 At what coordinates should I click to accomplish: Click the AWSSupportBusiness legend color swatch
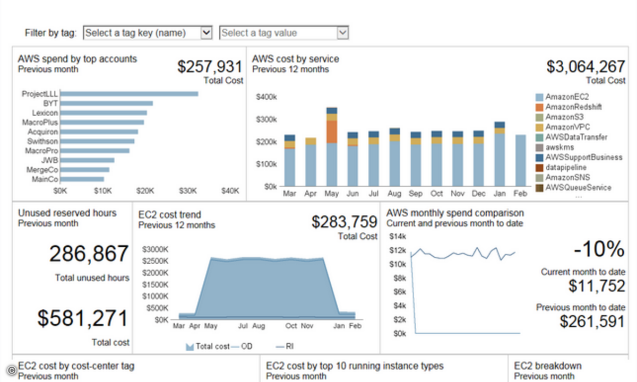click(x=539, y=158)
